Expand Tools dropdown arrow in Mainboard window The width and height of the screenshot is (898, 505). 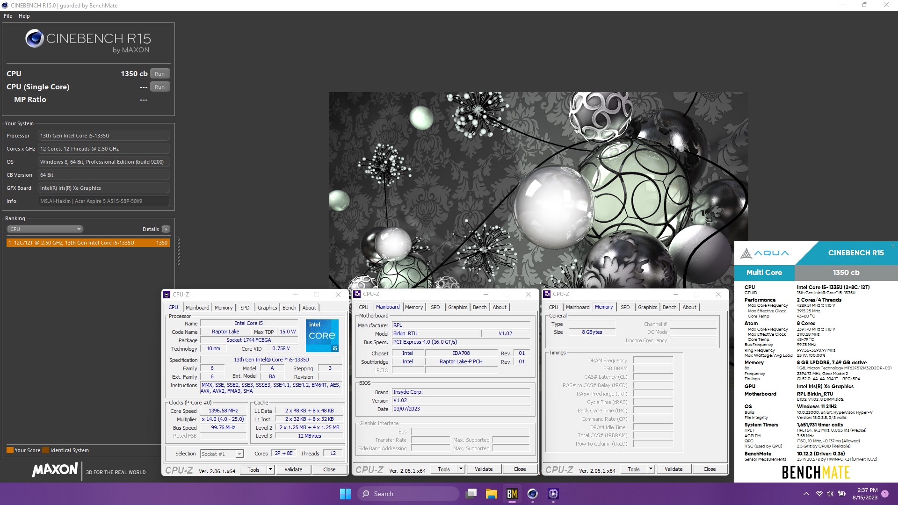460,469
